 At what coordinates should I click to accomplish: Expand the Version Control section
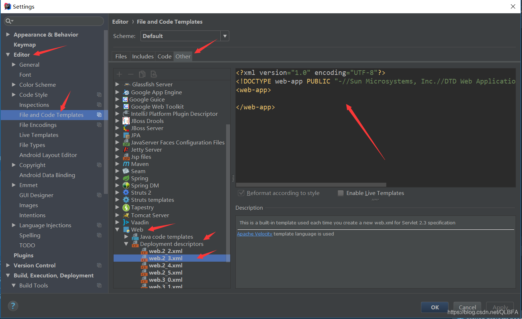[8, 265]
